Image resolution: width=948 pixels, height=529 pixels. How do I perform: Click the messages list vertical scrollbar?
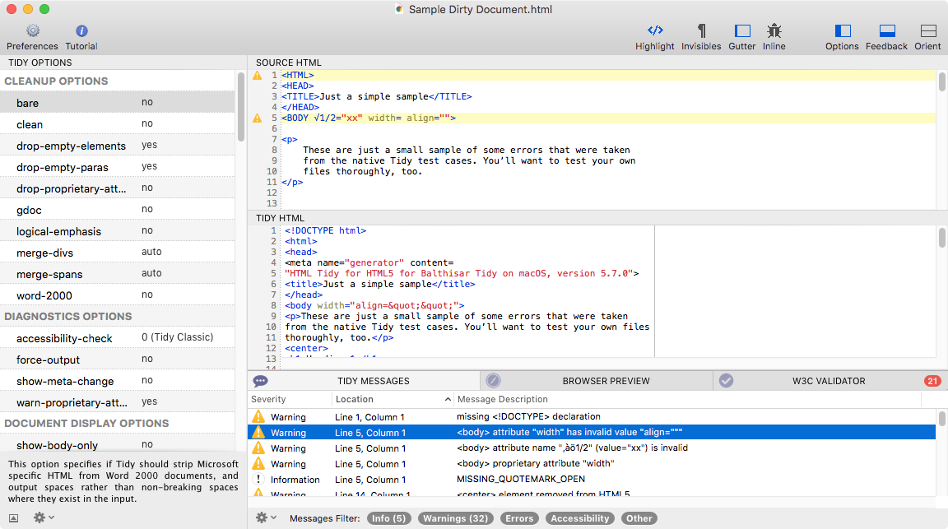point(942,419)
